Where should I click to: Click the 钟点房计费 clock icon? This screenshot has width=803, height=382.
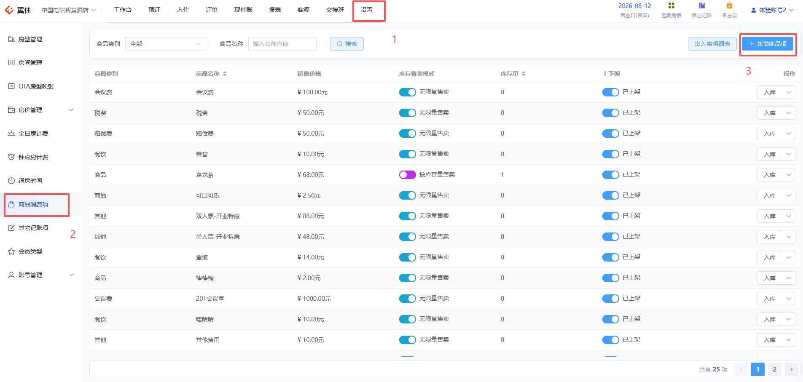click(x=11, y=157)
